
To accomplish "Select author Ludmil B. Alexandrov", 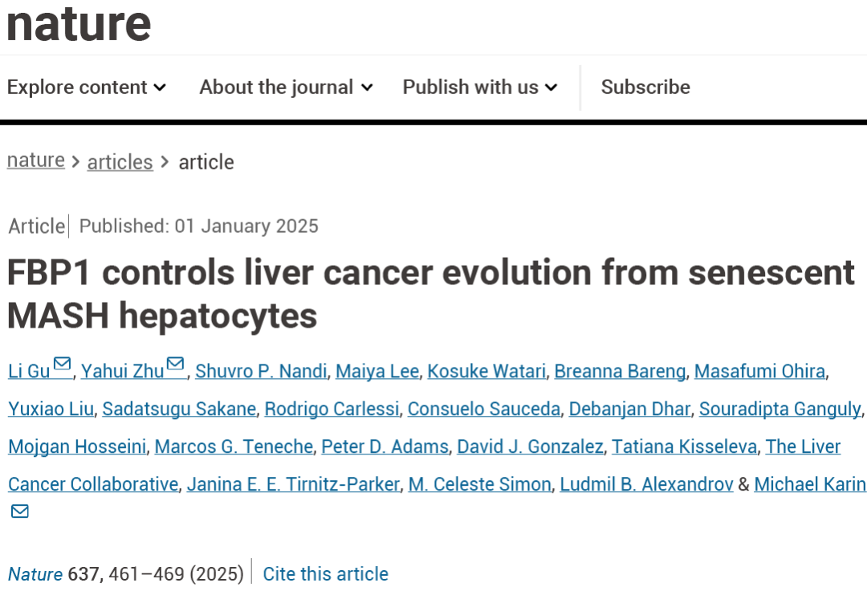I will (646, 483).
